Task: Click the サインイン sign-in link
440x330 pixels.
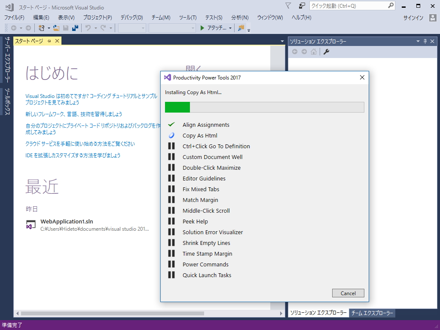Action: [x=413, y=18]
